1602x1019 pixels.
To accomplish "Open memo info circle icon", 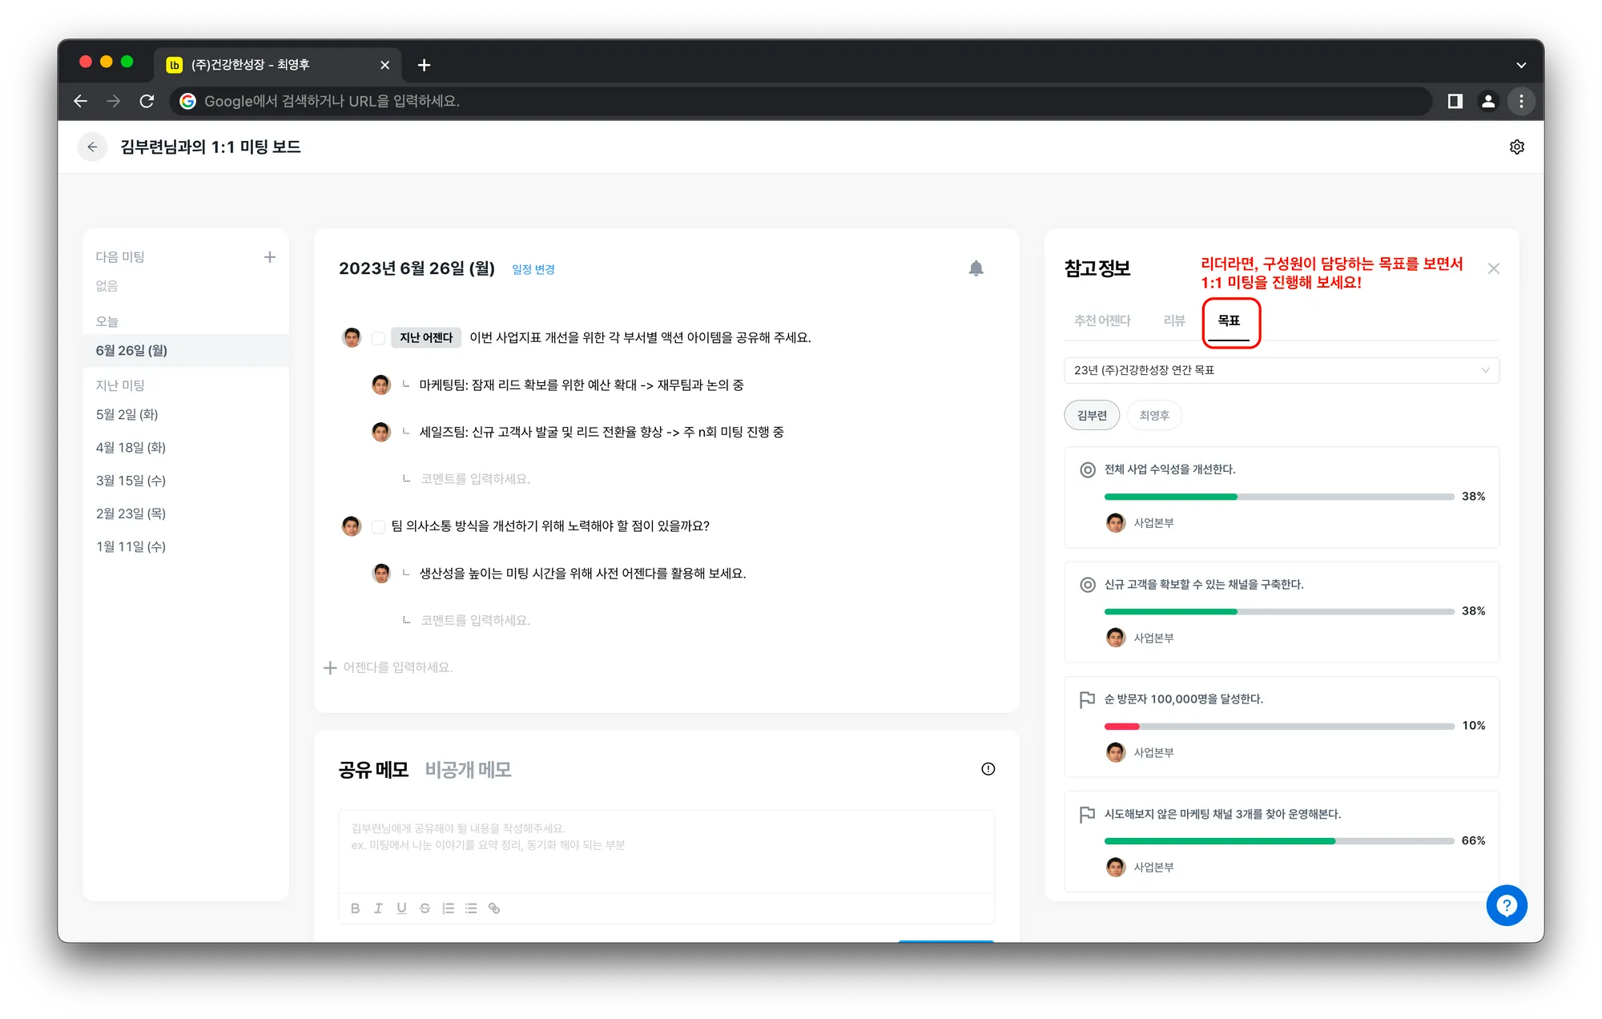I will pyautogui.click(x=988, y=769).
